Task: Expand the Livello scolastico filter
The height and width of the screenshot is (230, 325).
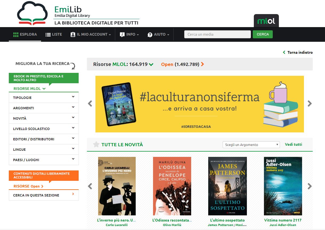Action: click(44, 129)
